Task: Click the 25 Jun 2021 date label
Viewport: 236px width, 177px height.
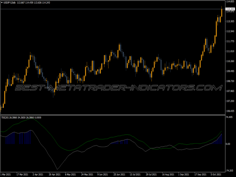Action: tap(119, 174)
